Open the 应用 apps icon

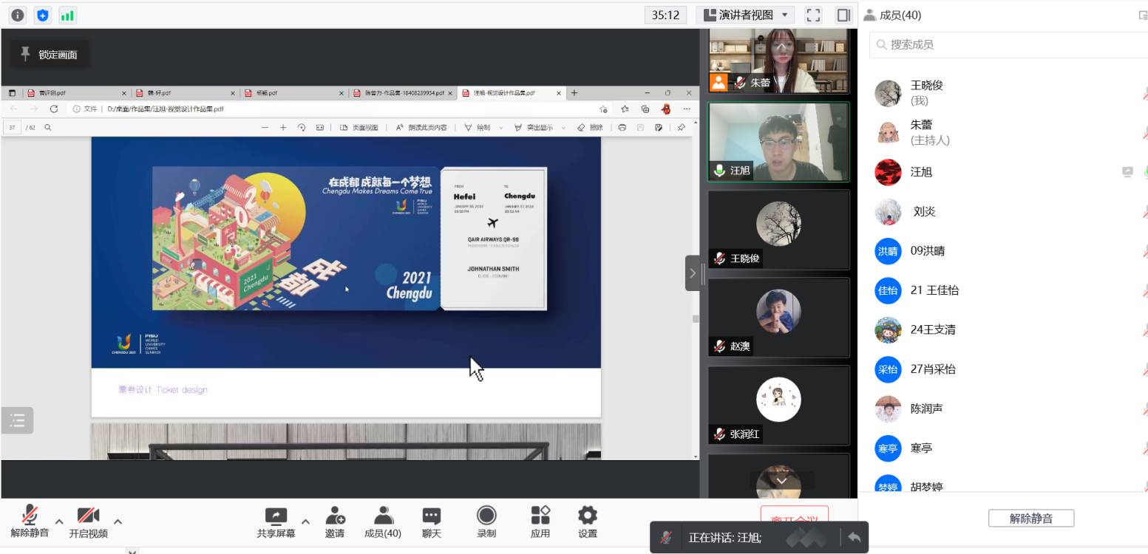(540, 521)
